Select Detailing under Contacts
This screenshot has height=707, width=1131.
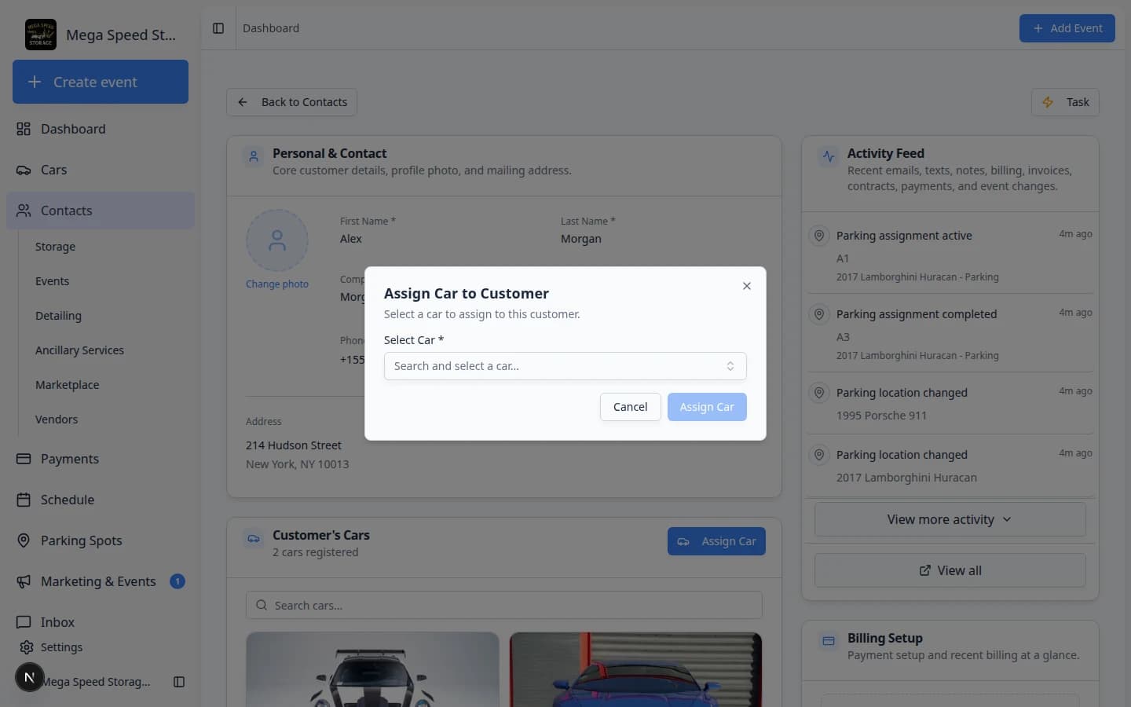pyautogui.click(x=58, y=316)
